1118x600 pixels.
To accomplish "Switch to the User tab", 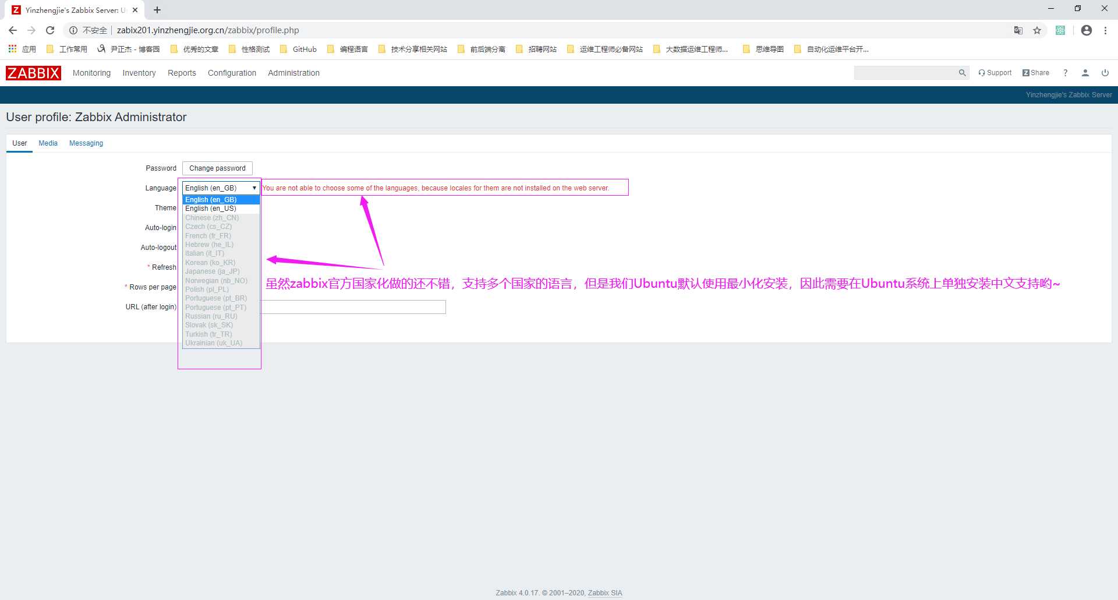I will [20, 143].
